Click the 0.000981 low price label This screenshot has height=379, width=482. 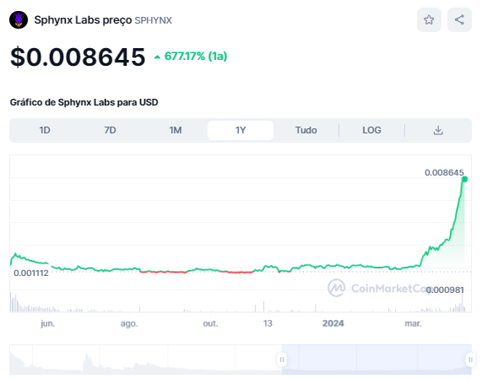pyautogui.click(x=445, y=290)
